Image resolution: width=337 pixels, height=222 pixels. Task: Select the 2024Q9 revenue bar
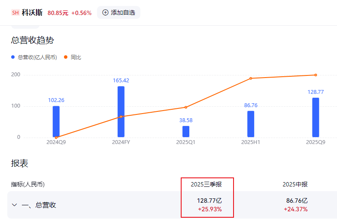(56, 122)
